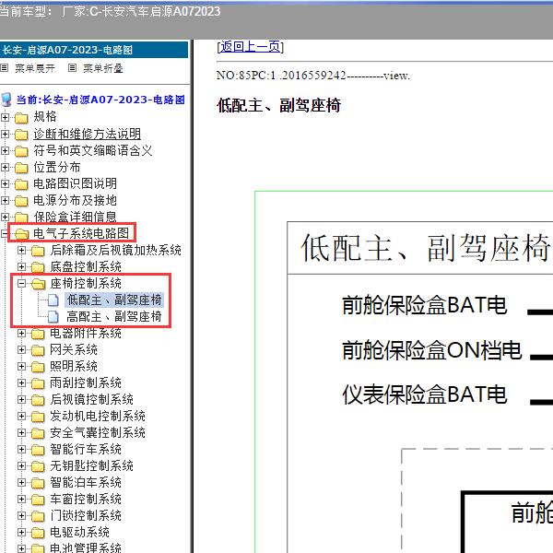Click the document icon of 高配主、副驾座椅
This screenshot has height=553, width=553.
click(53, 317)
